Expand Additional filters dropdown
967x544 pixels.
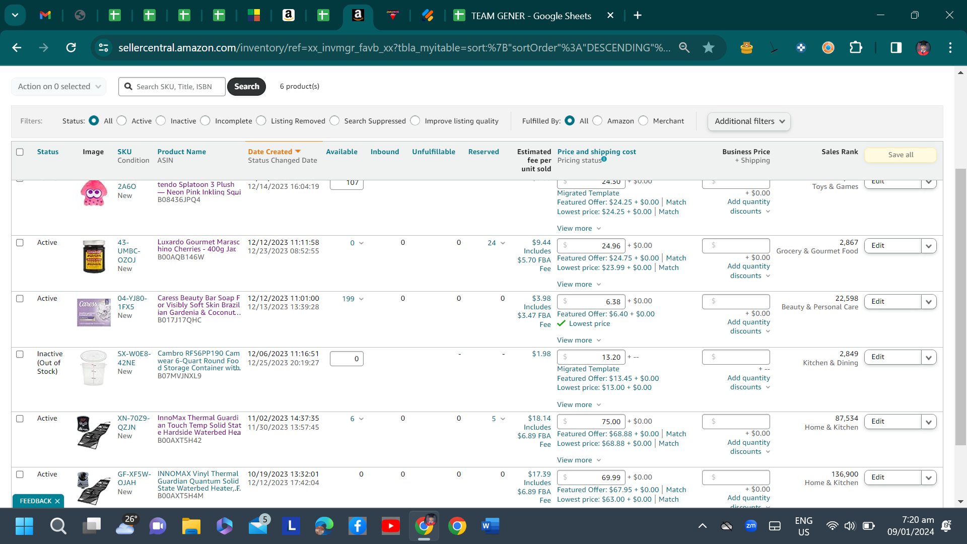(749, 121)
